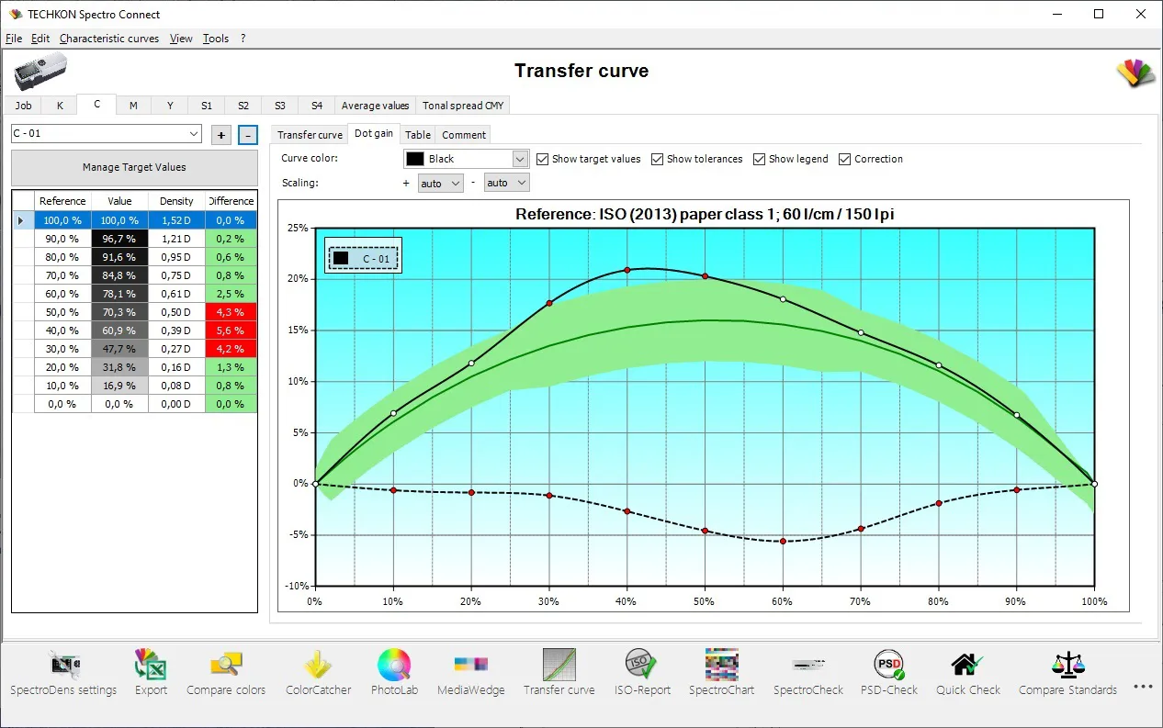Viewport: 1163px width, 728px height.
Task: Open the Characteristic curves menu
Action: coord(109,39)
